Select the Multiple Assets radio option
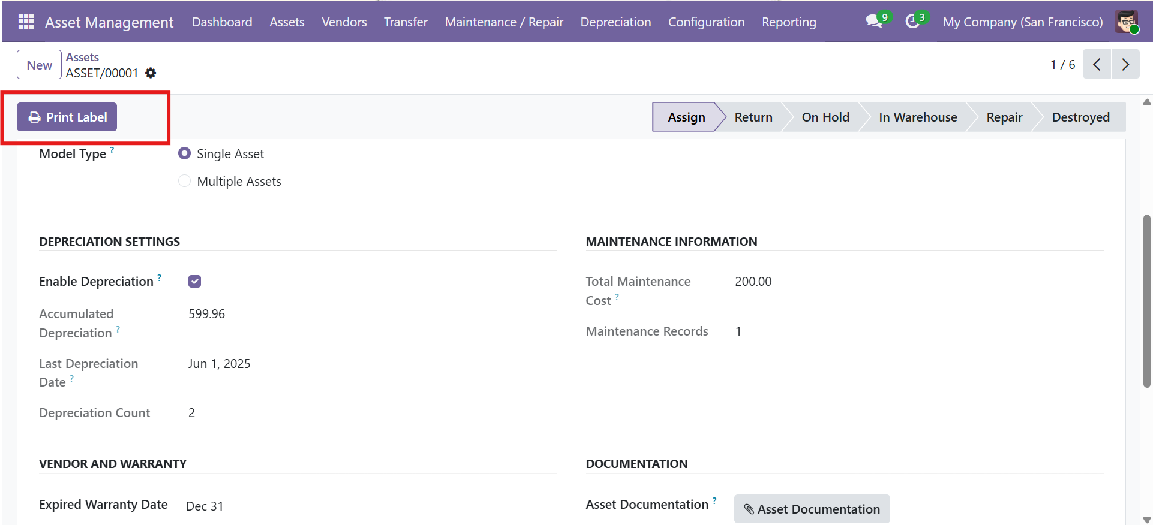The width and height of the screenshot is (1153, 525). pos(185,181)
